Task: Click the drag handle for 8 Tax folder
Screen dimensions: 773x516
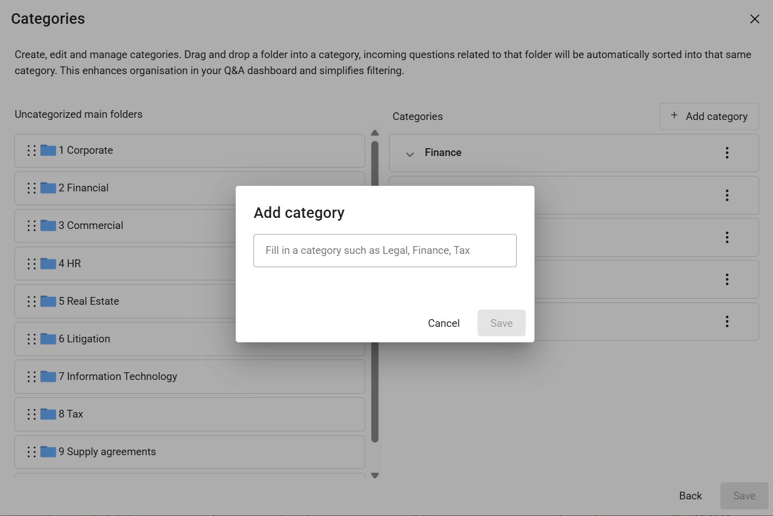Action: coord(32,414)
